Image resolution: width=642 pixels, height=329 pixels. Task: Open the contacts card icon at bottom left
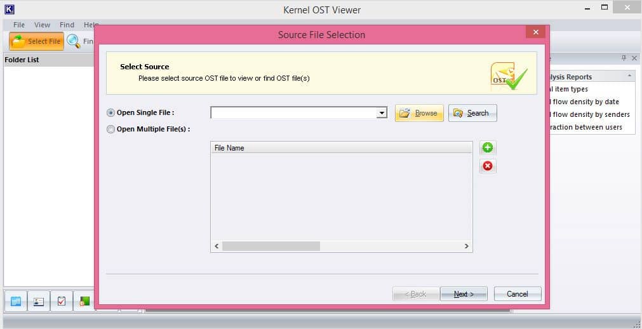39,302
